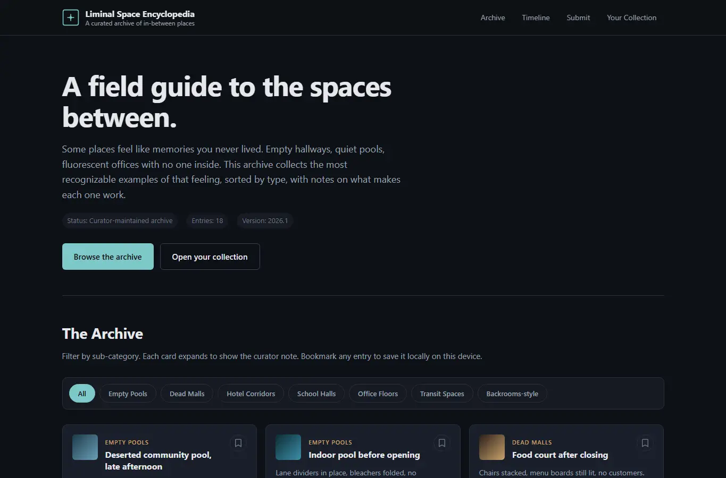Bookmark the Deserted community pool entry
Image resolution: width=726 pixels, height=478 pixels.
tap(238, 443)
